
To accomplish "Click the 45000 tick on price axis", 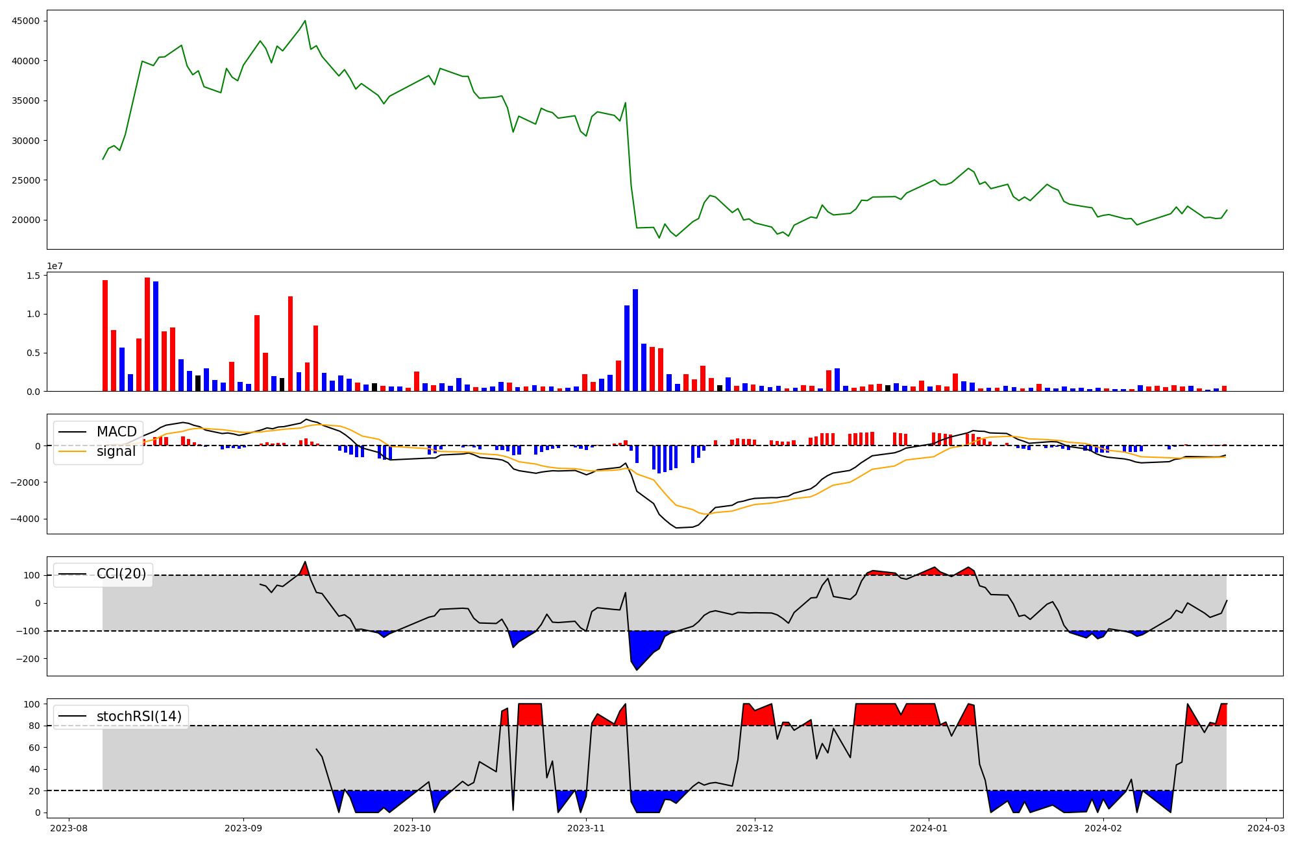I will click(x=26, y=21).
